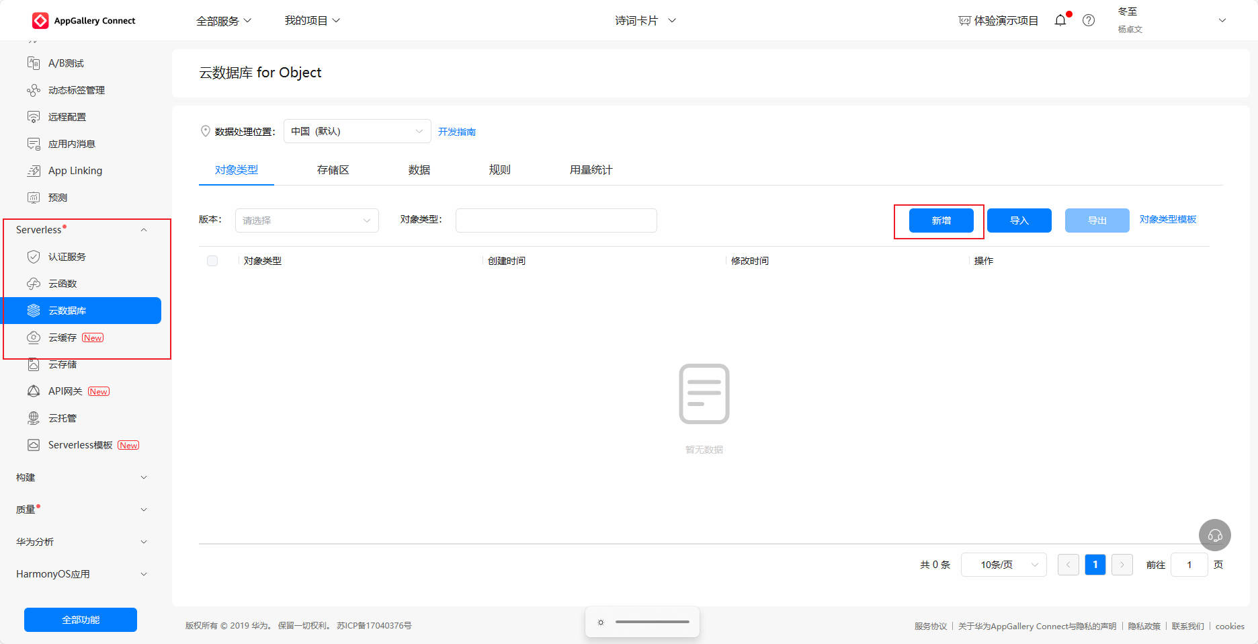The height and width of the screenshot is (644, 1258).
Task: Open the 版本 请选择 dropdown
Action: [307, 220]
